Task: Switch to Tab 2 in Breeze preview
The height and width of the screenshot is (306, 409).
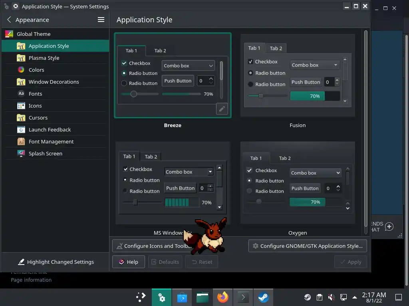Action: (160, 51)
